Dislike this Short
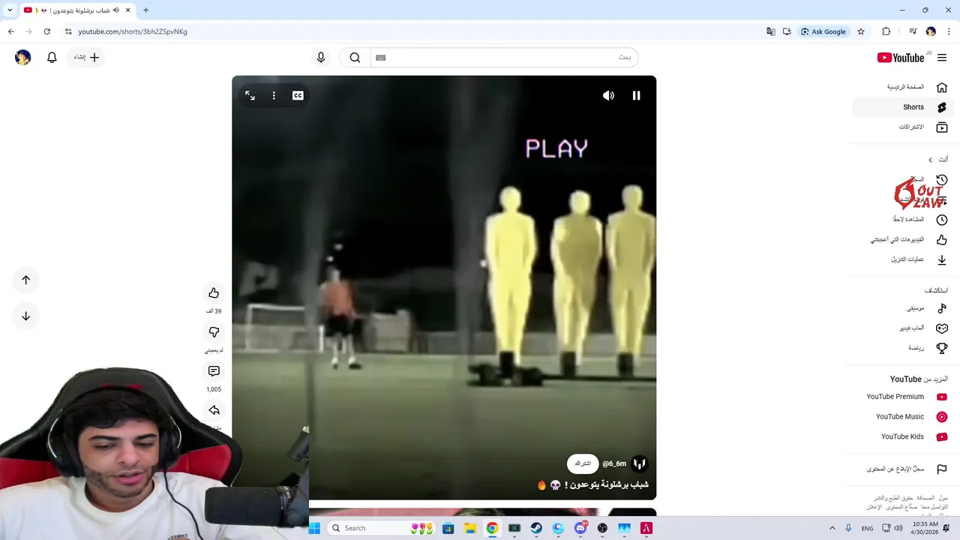This screenshot has height=540, width=960. point(214,332)
